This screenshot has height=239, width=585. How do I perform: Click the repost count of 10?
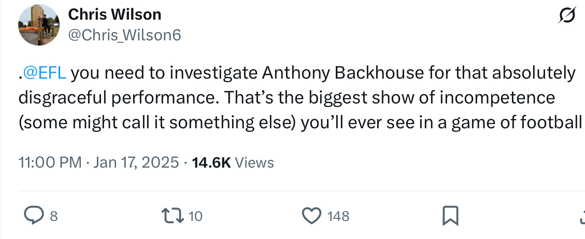195,216
